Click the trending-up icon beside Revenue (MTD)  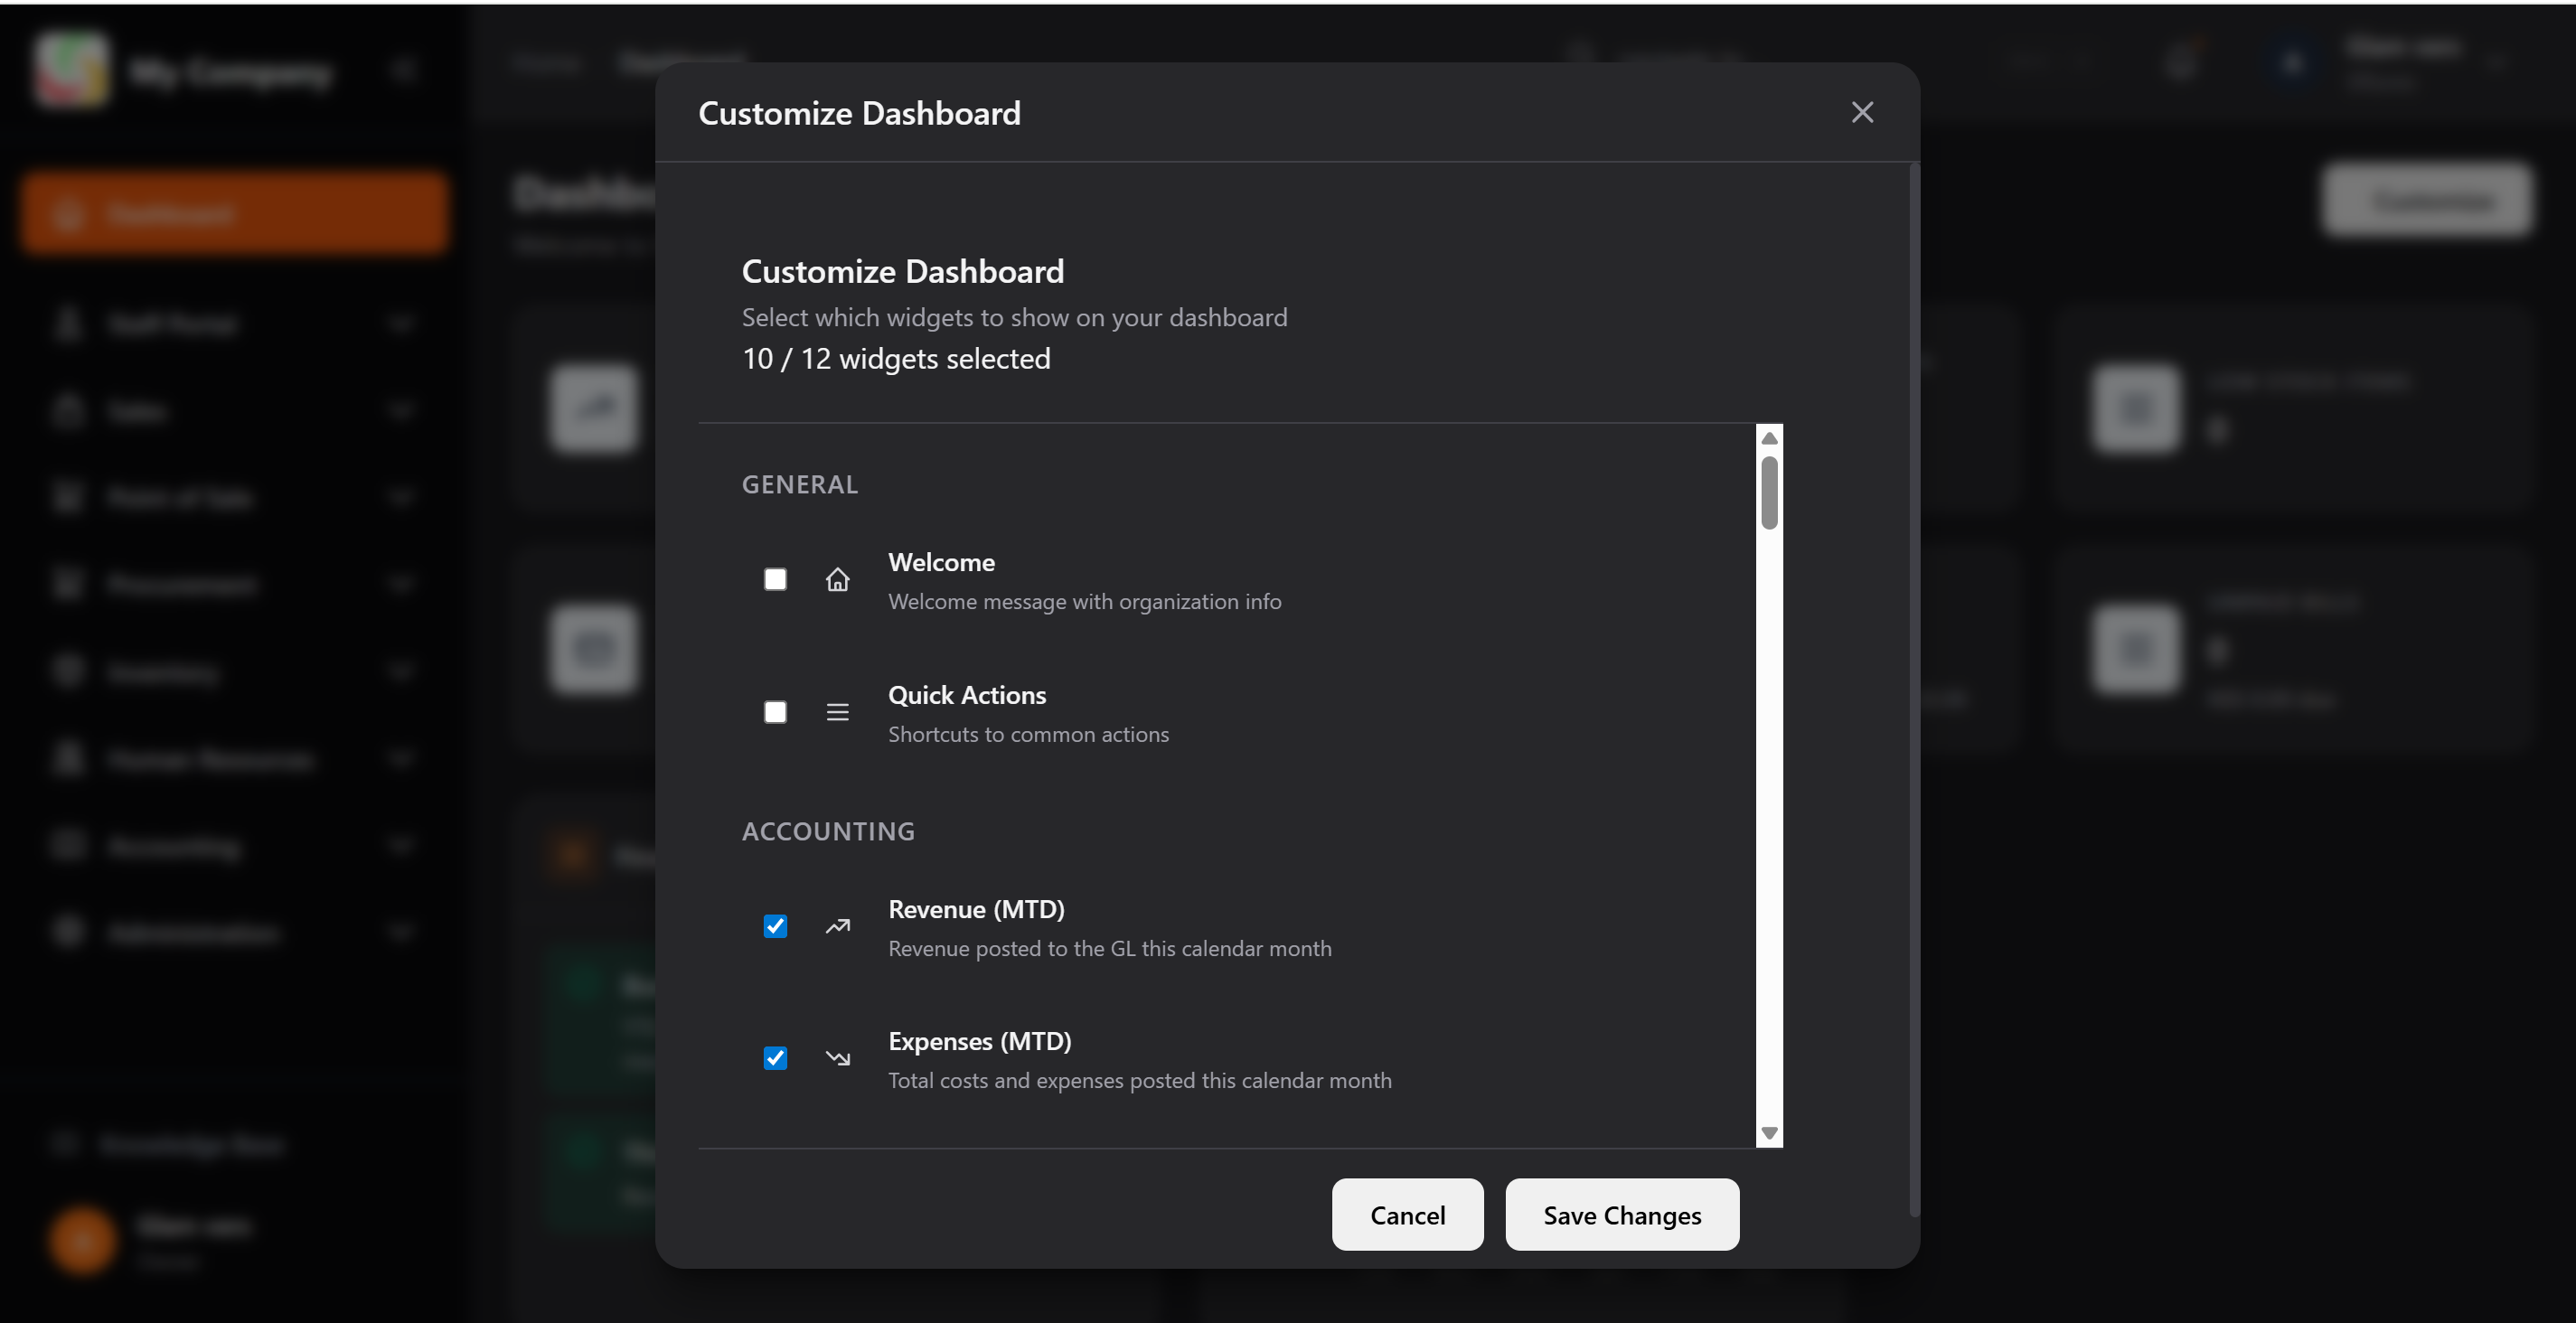coord(837,926)
